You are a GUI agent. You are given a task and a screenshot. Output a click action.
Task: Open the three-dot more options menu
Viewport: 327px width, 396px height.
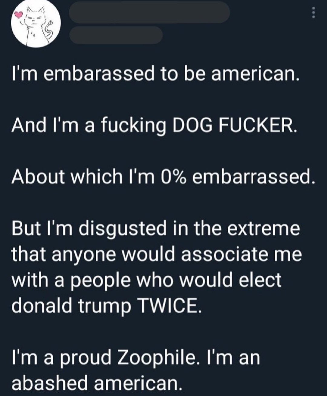(x=314, y=13)
